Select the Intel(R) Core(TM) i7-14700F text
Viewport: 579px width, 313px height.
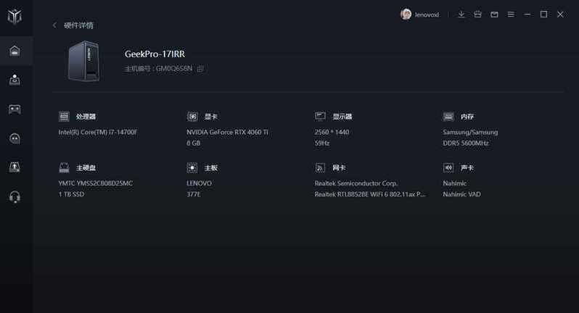point(97,132)
